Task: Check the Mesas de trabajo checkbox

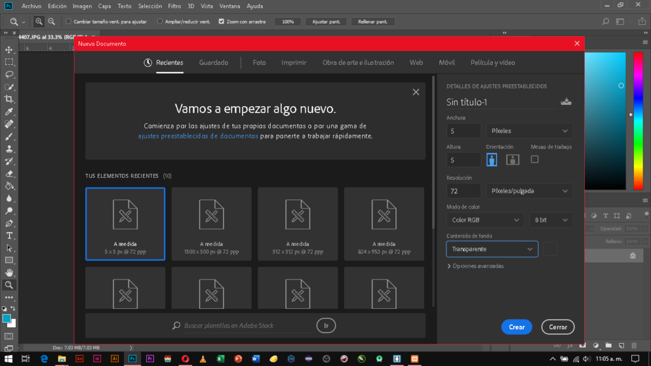Action: point(535,159)
